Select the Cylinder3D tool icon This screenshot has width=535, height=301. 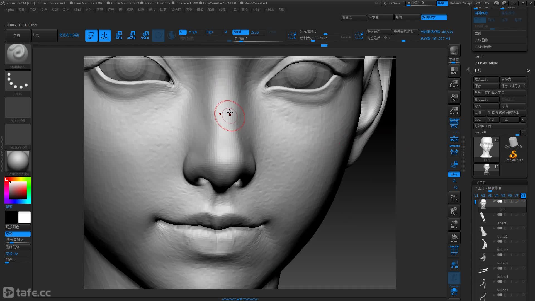coord(513,142)
